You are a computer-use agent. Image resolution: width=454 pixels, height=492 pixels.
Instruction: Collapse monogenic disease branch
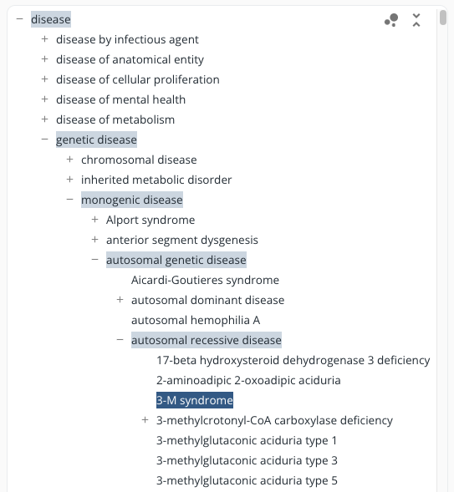(69, 200)
